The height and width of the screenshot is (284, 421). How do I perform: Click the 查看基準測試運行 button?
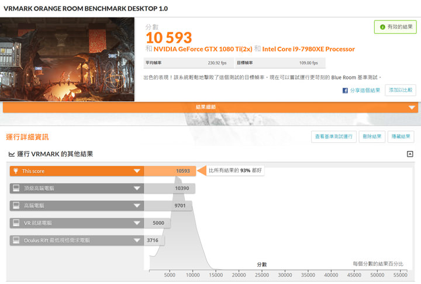click(x=334, y=136)
